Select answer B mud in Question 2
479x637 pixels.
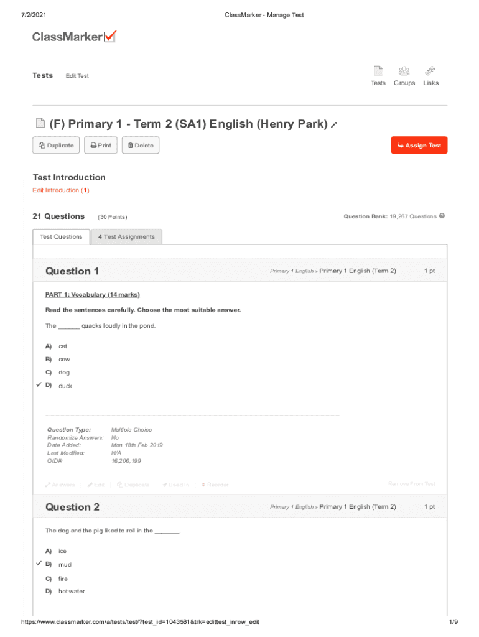pyautogui.click(x=65, y=565)
